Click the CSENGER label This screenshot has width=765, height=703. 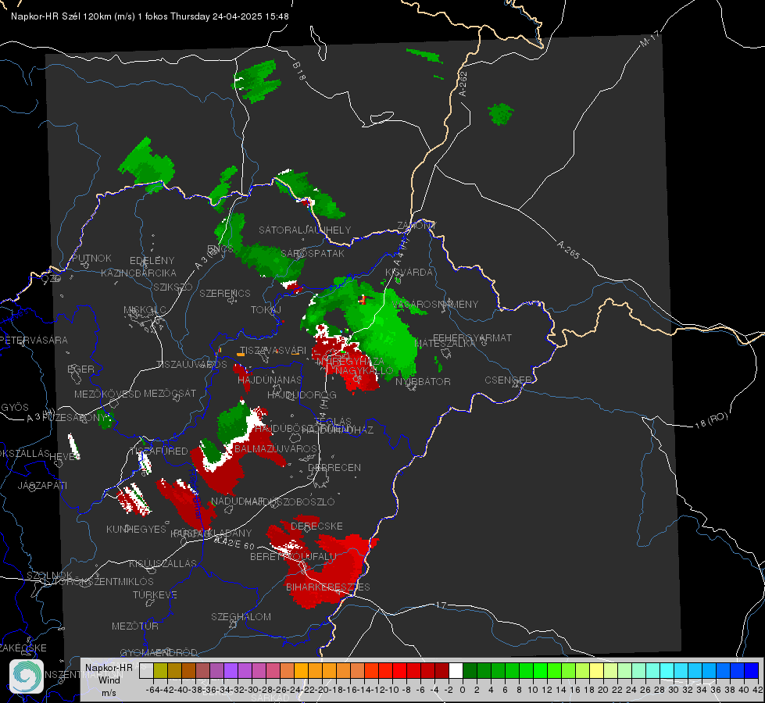coord(508,380)
